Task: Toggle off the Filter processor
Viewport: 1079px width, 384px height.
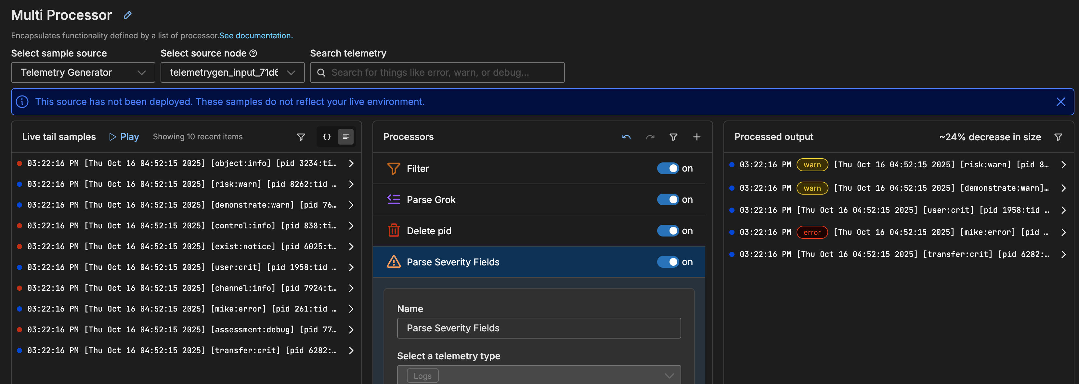Action: (x=668, y=168)
